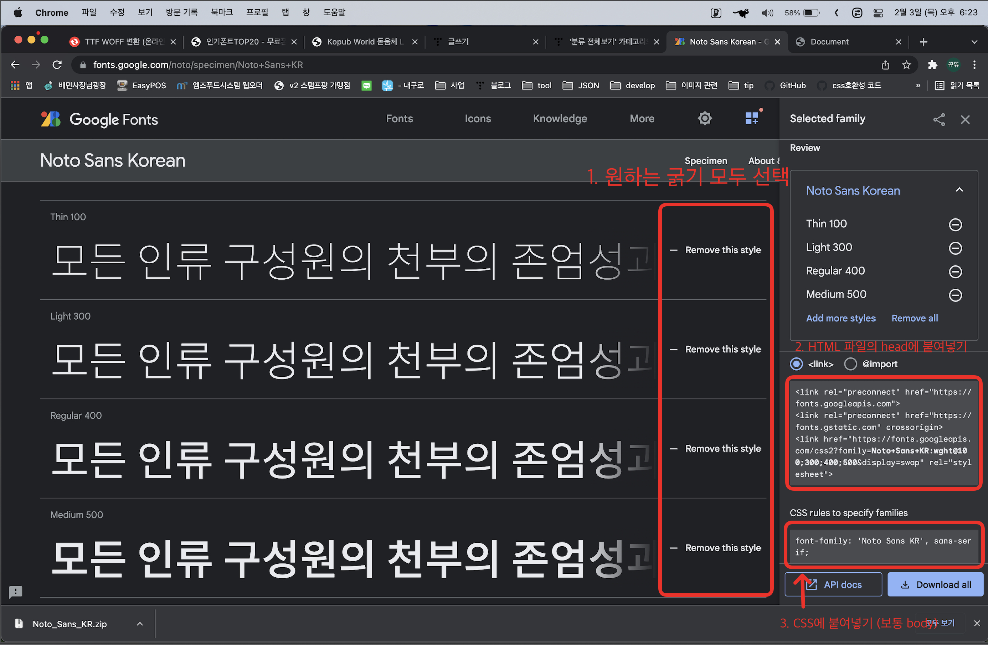Click the Add more styles link

pyautogui.click(x=841, y=318)
